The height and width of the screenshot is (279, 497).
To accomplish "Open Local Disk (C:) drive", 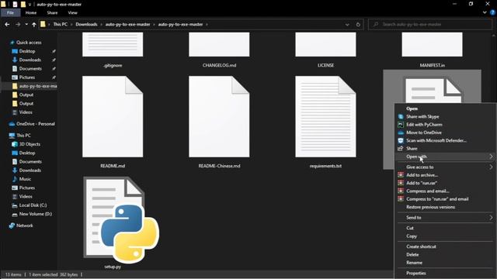I will (x=33, y=205).
